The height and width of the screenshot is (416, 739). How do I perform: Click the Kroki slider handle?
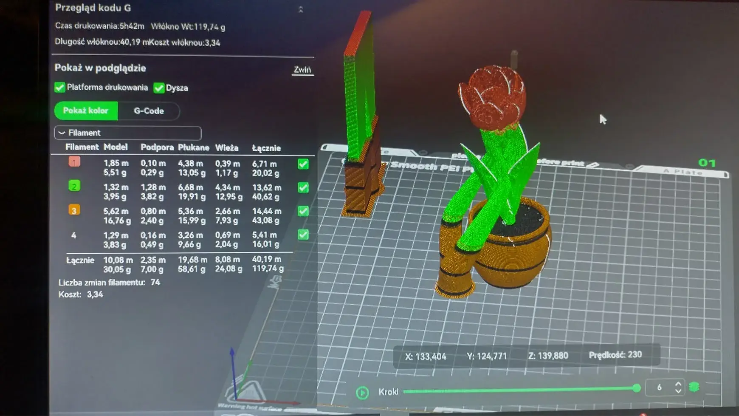coord(636,388)
